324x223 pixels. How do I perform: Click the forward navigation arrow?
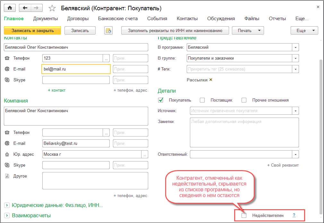[36, 8]
